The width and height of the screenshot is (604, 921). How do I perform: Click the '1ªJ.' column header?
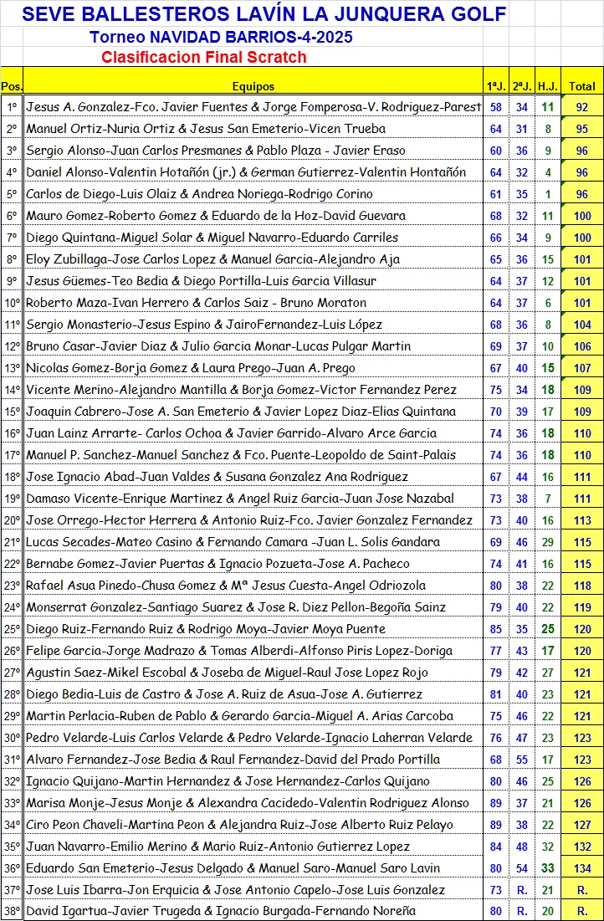[495, 86]
